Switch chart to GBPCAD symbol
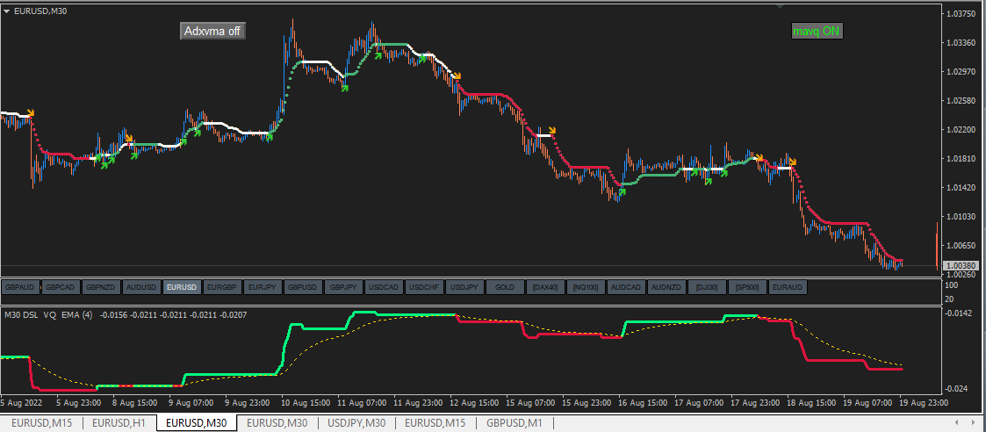The width and height of the screenshot is (986, 432). (x=61, y=287)
